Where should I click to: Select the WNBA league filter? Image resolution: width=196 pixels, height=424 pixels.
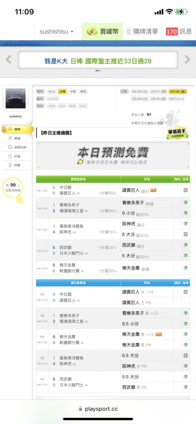coord(53,99)
